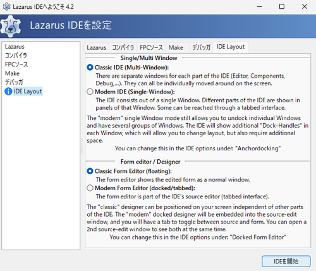This screenshot has width=316, height=271.
Task: Select the IDE Layout tab
Action: click(x=231, y=47)
